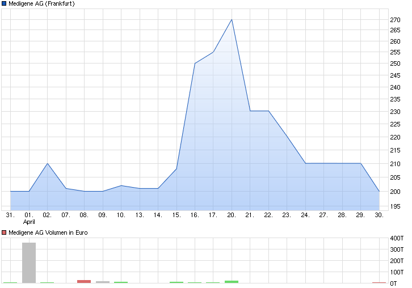Click the x-axis date label '30.'
Screen dimensions: 412x288
(x=379, y=215)
